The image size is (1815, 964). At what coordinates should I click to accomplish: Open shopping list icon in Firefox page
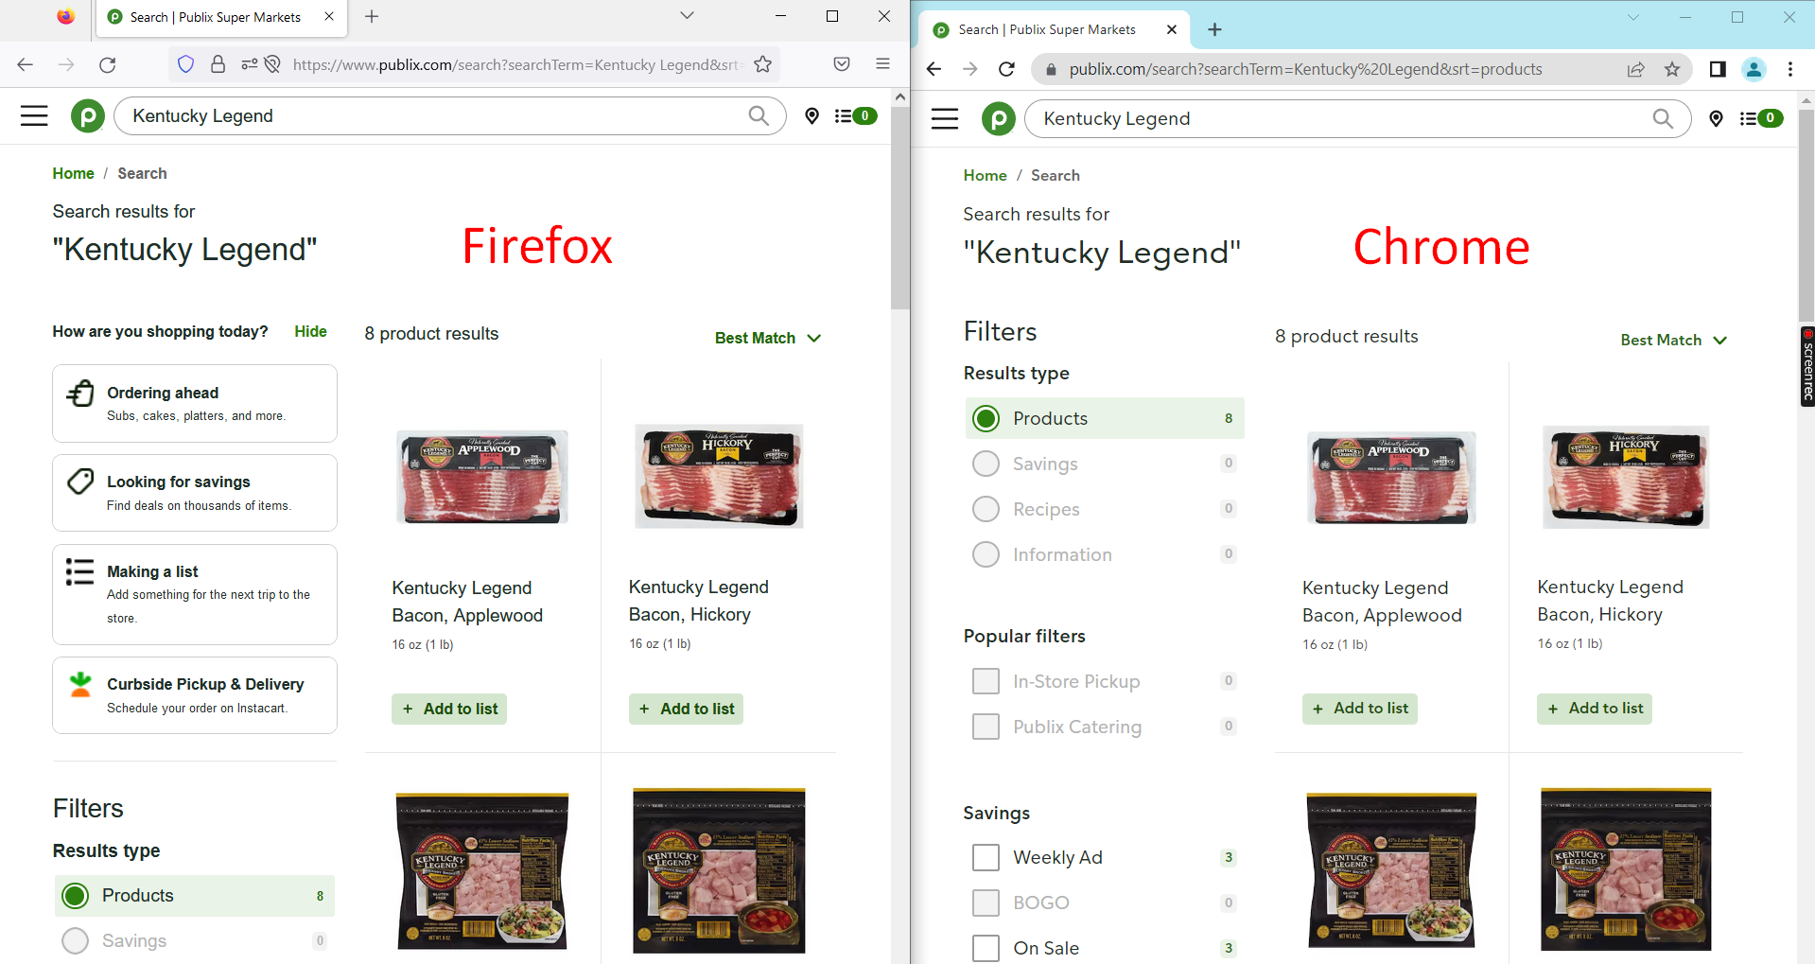(x=855, y=115)
